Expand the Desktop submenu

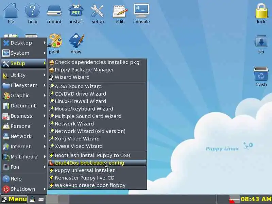click(24, 43)
